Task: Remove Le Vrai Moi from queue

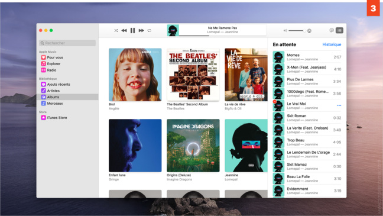Action: tap(275, 102)
